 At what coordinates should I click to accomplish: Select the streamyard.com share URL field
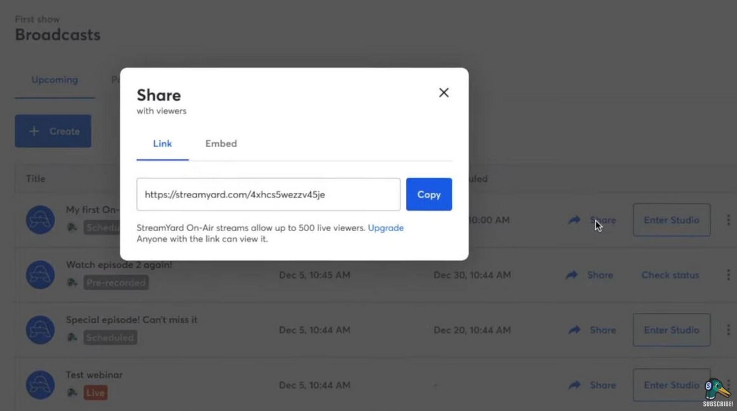pyautogui.click(x=268, y=194)
